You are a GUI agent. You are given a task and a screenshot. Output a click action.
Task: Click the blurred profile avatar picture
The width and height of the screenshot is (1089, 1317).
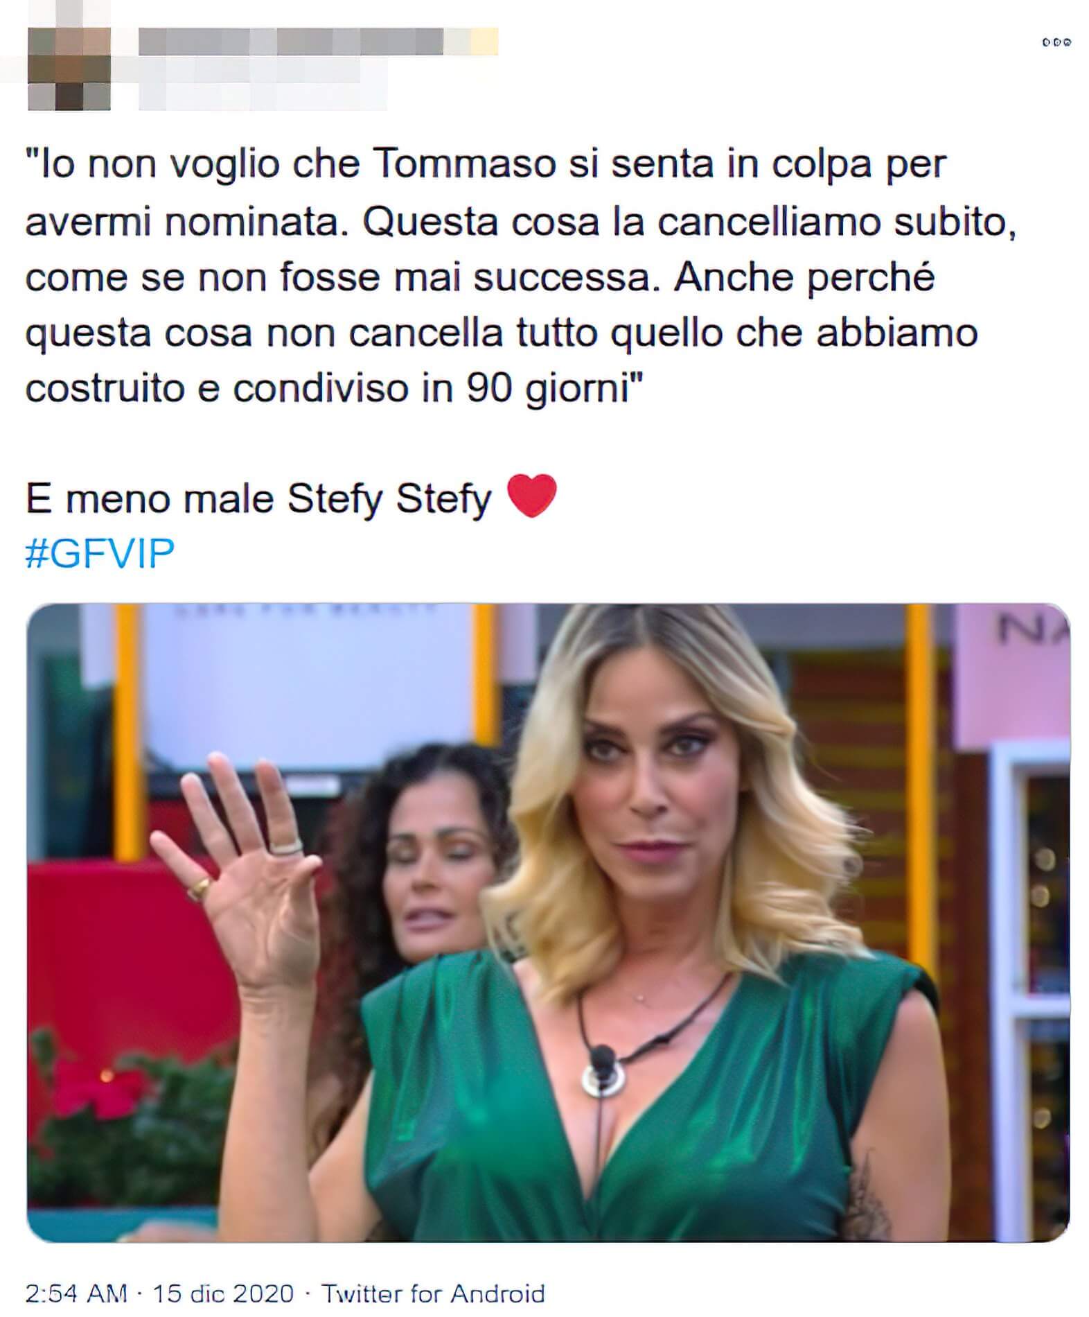[69, 69]
